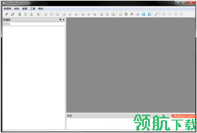Click the blue inward-arrows Import icon
This screenshot has width=197, height=133.
tap(143, 14)
